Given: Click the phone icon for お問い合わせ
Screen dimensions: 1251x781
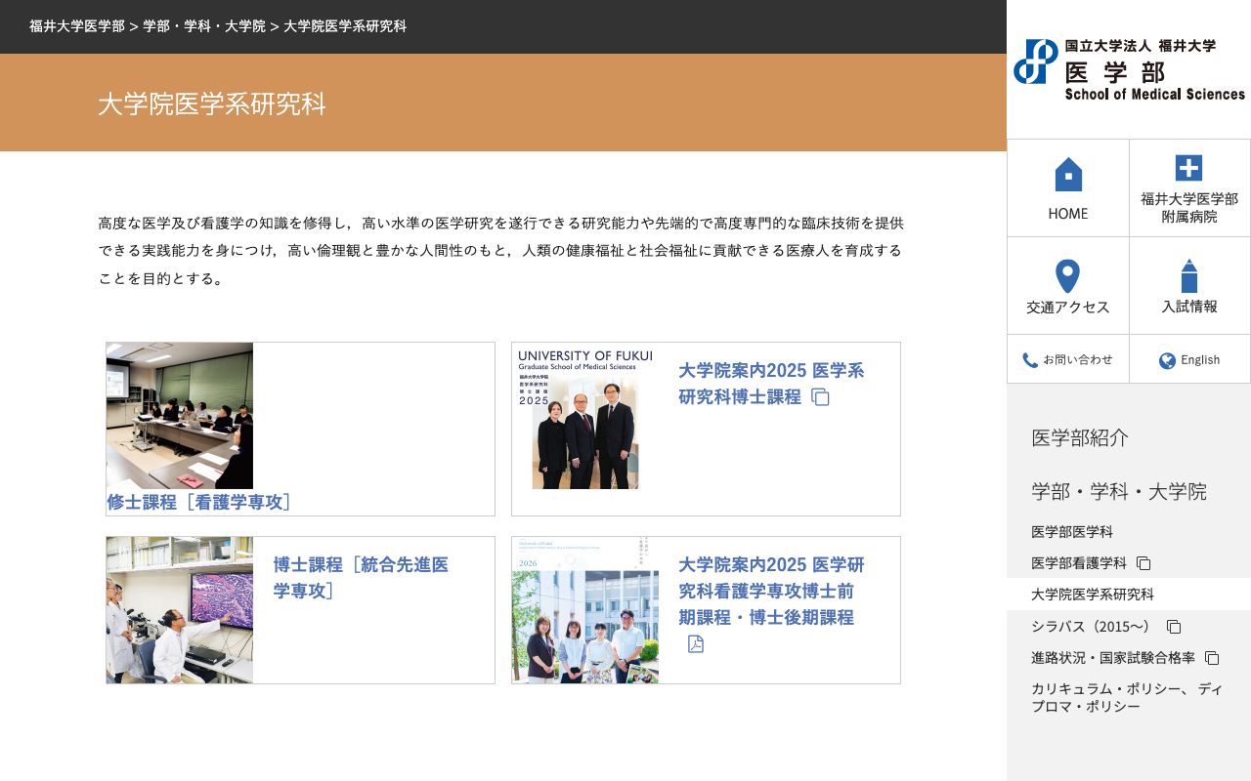Looking at the screenshot, I should coord(1031,360).
